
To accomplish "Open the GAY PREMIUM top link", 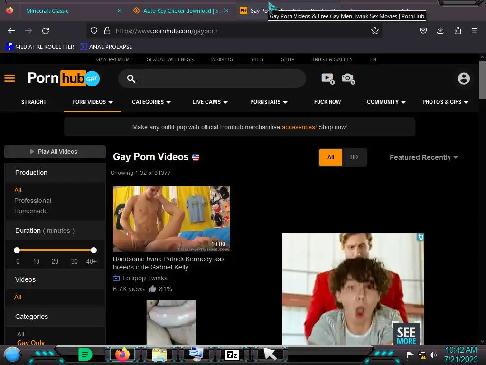I will coord(113,59).
